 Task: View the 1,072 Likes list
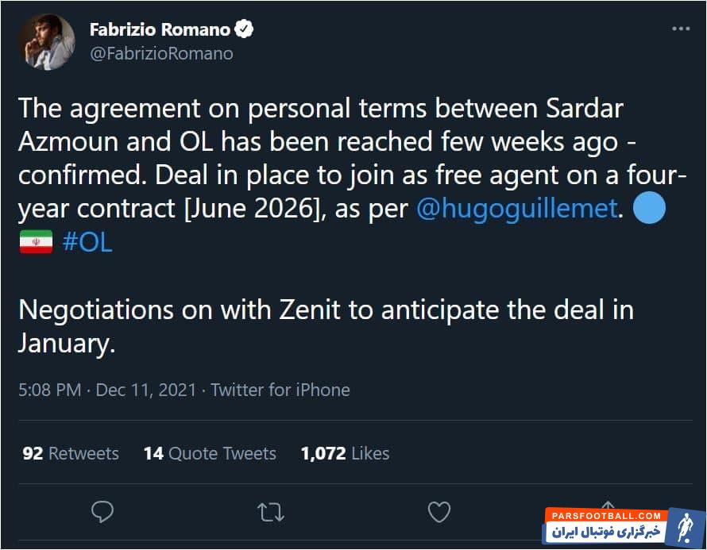click(345, 453)
